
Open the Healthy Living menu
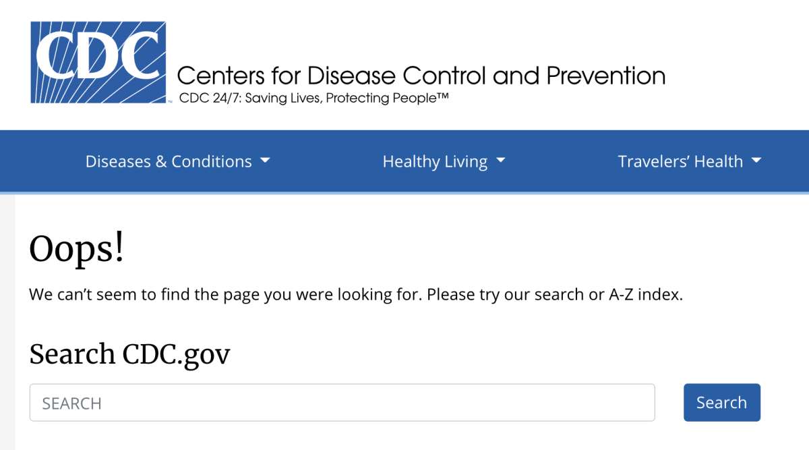click(x=435, y=162)
